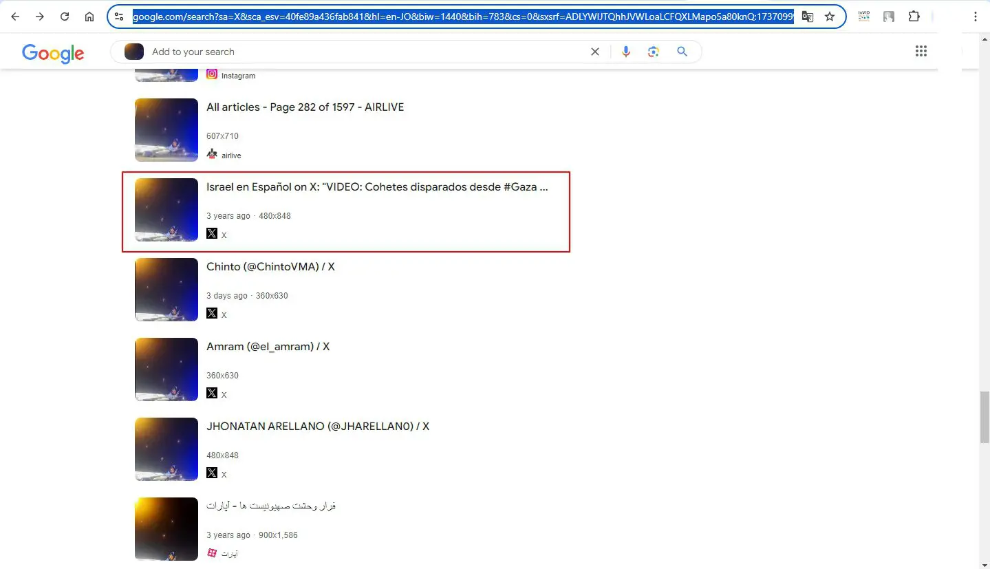Screen dimensions: 990x569
Task: Open the Persian-titled Aparat result
Action: pyautogui.click(x=271, y=506)
